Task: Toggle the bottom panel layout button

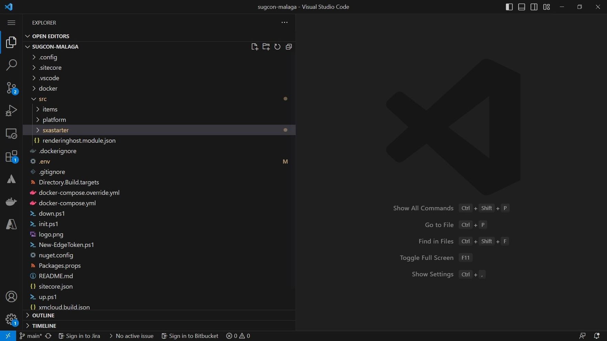Action: pyautogui.click(x=522, y=7)
